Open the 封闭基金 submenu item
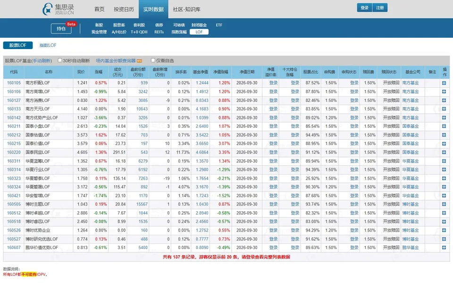This screenshot has height=283, width=453. click(199, 25)
